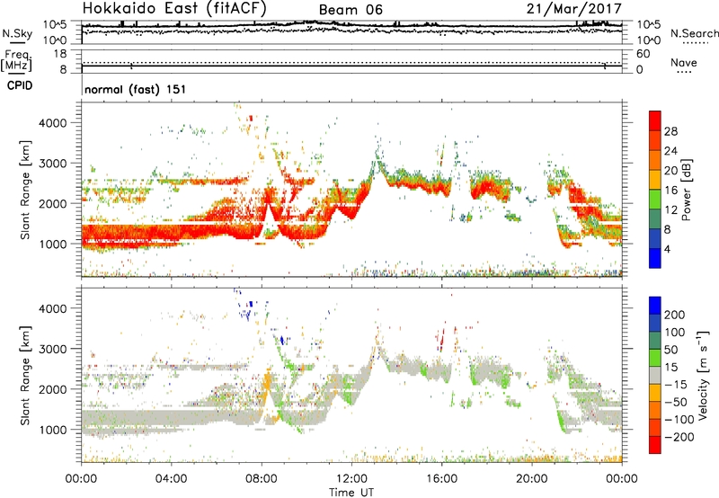Viewport: 719px width, 498px height.
Task: Click the "4000" tick on the power panel
Action: (x=53, y=123)
